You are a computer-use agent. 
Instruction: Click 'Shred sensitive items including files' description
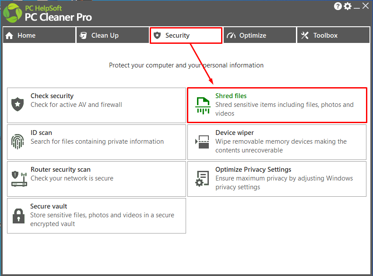[x=285, y=109]
